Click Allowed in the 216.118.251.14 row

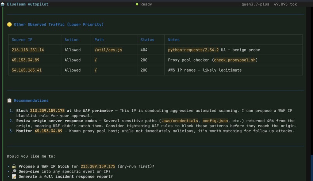73,50
